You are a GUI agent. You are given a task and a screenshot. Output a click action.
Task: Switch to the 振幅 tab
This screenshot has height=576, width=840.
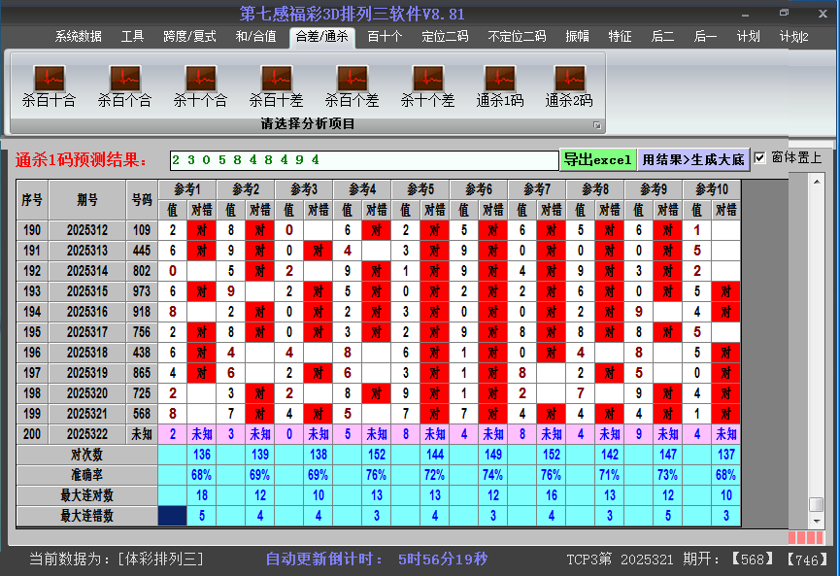pos(578,37)
